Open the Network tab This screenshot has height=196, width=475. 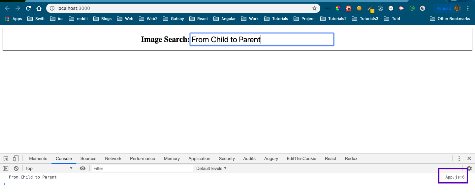[x=113, y=159]
